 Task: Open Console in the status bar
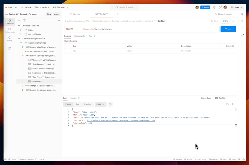40,160
